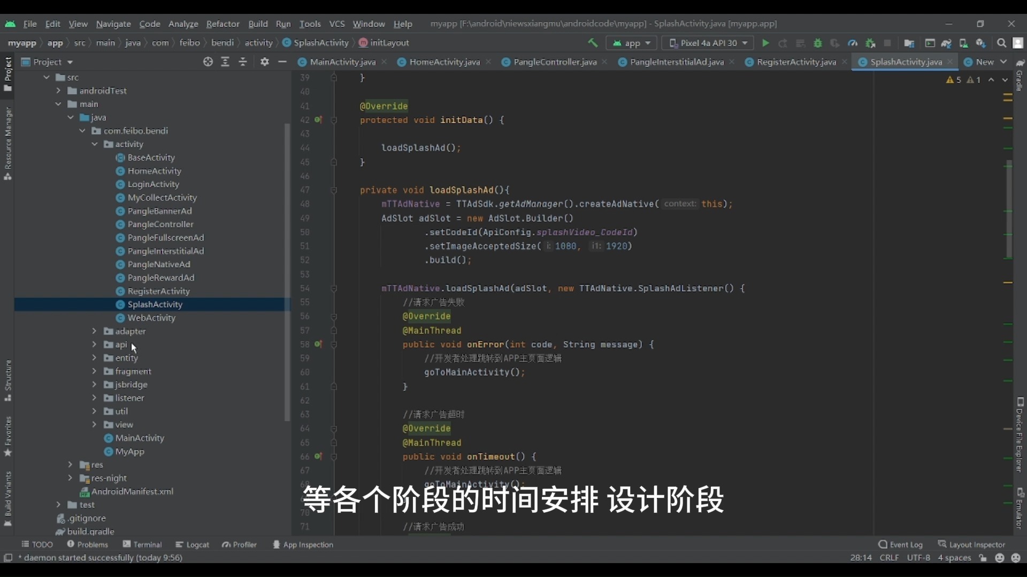Screen dimensions: 1027x577
Task: Open the Pixel 4a API 30 device dropdown
Action: pyautogui.click(x=708, y=43)
